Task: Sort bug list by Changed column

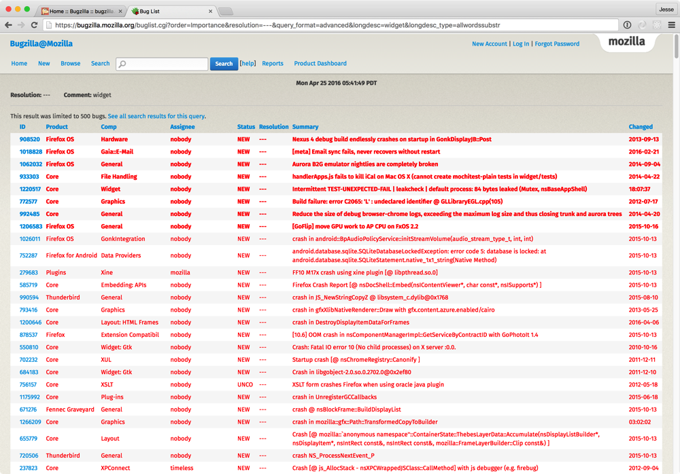Action: coord(640,127)
